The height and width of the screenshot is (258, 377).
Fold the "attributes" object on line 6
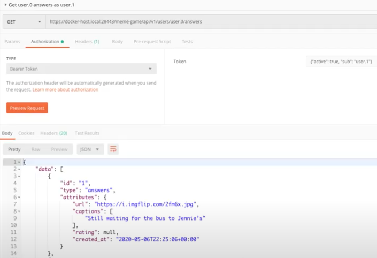tap(19, 197)
